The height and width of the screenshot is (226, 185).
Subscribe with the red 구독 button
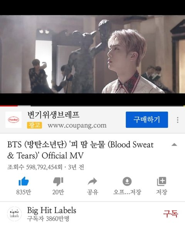(171, 214)
